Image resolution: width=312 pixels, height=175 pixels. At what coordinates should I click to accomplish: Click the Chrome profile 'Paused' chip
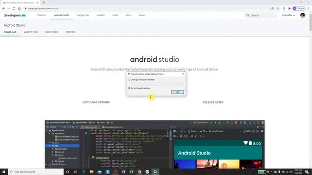299,9
